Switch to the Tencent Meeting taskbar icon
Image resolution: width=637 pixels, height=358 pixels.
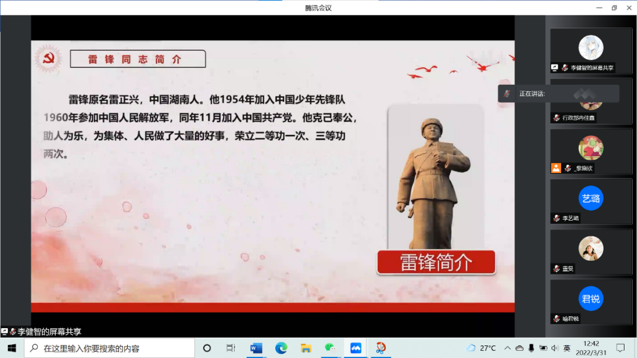tap(356, 348)
